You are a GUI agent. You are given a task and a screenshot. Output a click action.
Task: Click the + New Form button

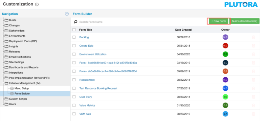tap(219, 21)
